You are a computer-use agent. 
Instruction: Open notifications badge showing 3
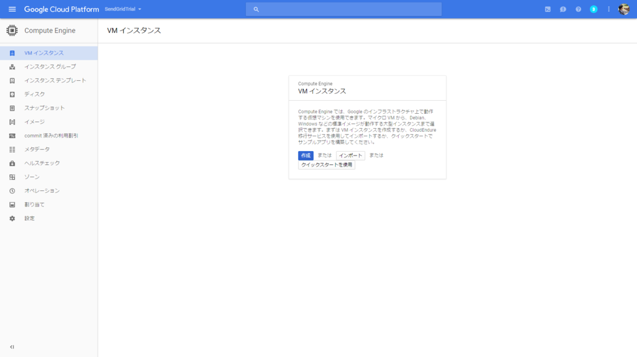593,9
